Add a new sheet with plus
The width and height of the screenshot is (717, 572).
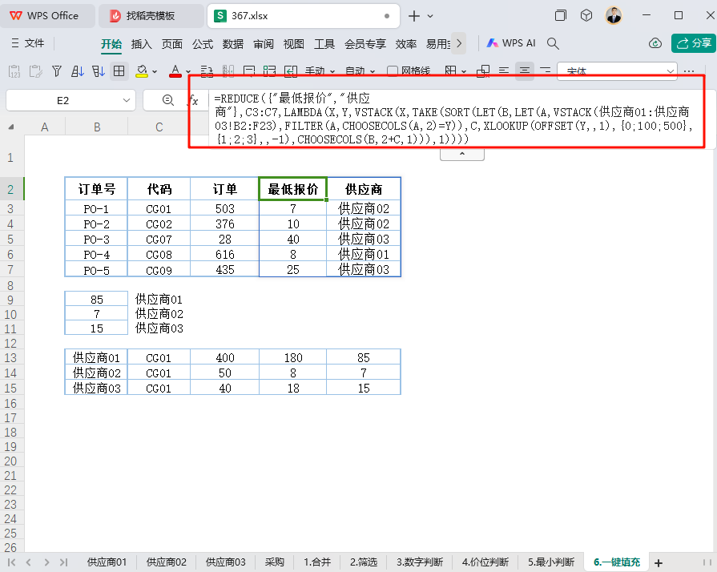pyautogui.click(x=659, y=563)
